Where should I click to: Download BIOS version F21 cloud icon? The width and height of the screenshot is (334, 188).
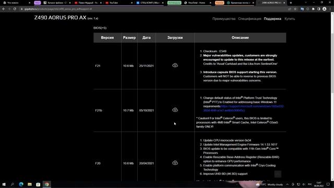pyautogui.click(x=175, y=65)
